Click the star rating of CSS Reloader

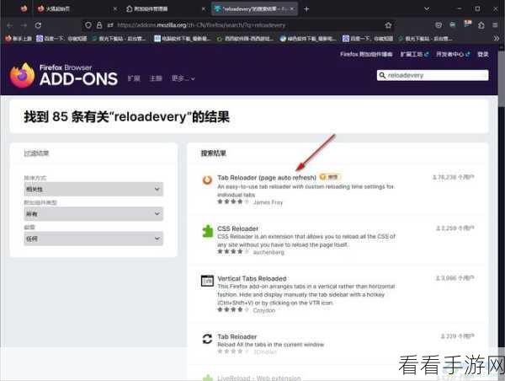(x=233, y=252)
